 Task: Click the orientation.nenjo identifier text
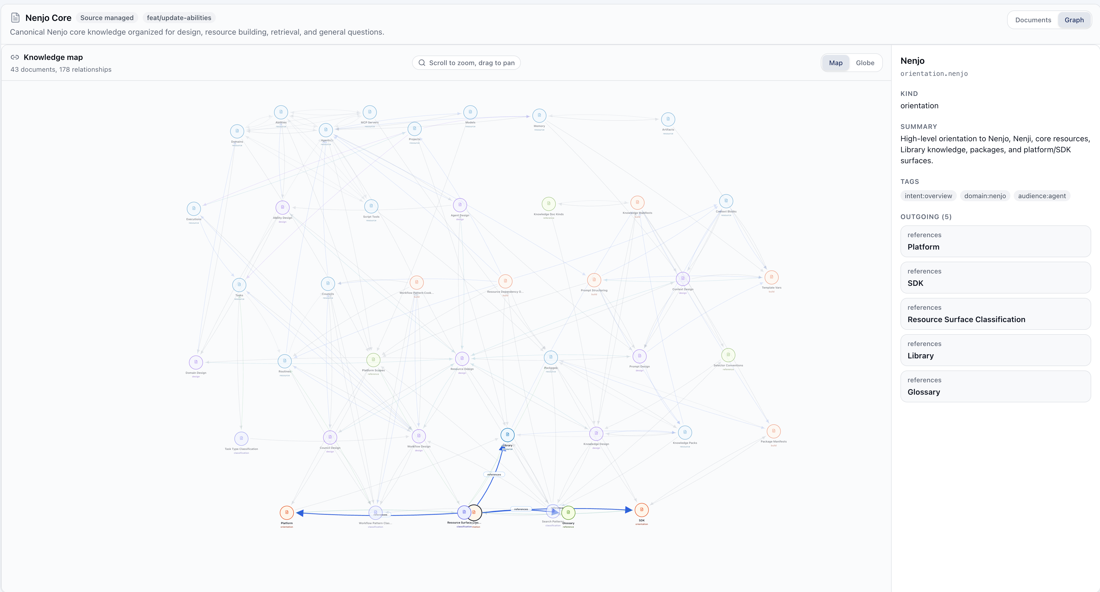tap(934, 74)
